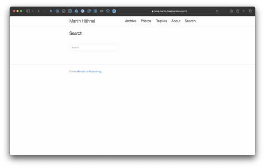Click the blog.martin-haehnel.de/search/ address field
The width and height of the screenshot is (265, 168).
point(169,11)
